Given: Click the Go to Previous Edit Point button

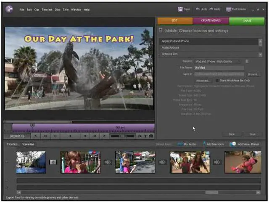Looking at the screenshot, I should tap(35, 136).
